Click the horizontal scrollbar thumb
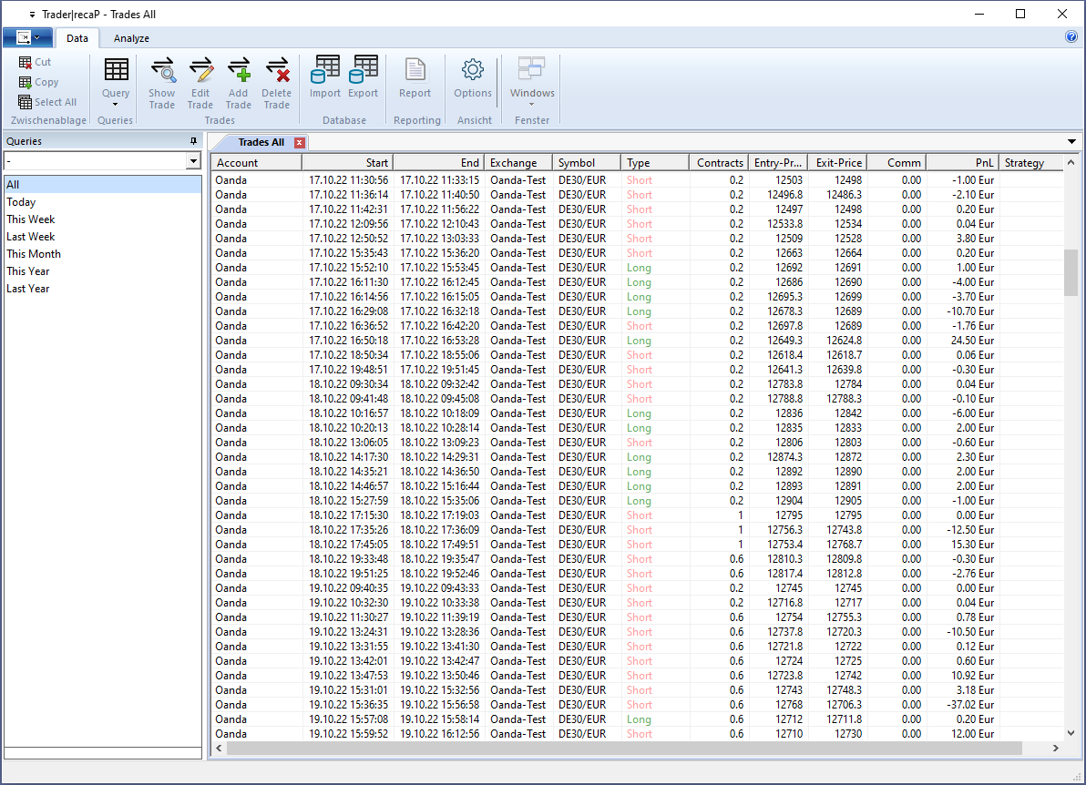Viewport: 1086px width, 785px height. (624, 749)
